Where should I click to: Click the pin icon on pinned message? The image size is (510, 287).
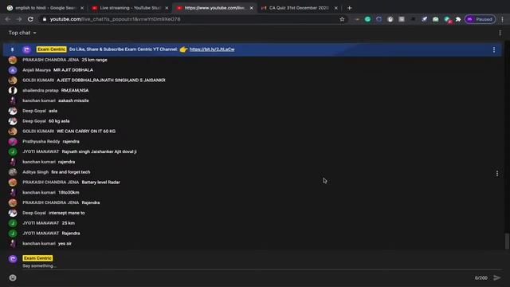(x=13, y=49)
